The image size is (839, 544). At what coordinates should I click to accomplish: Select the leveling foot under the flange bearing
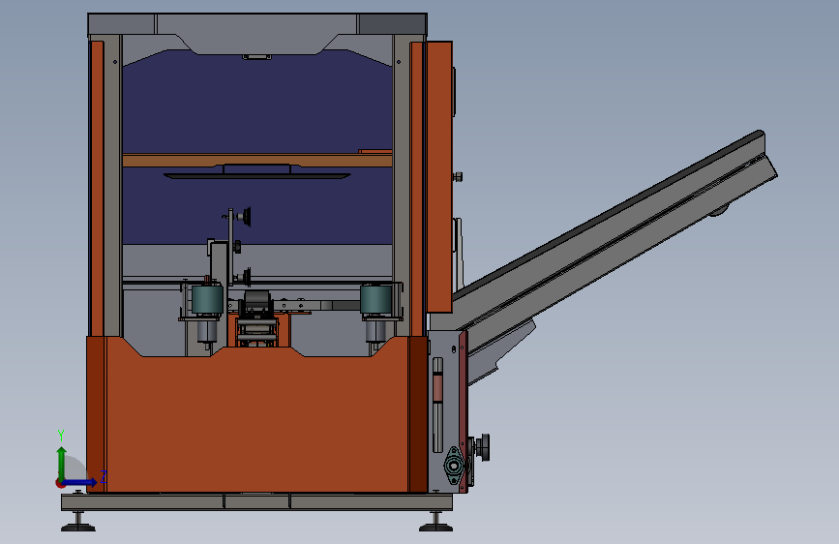(x=435, y=522)
